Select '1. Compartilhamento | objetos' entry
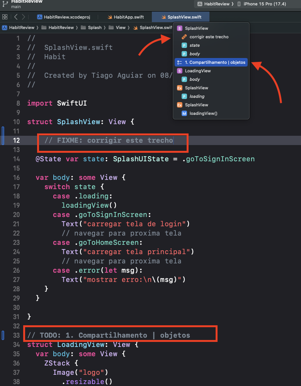The image size is (301, 386). click(x=211, y=62)
